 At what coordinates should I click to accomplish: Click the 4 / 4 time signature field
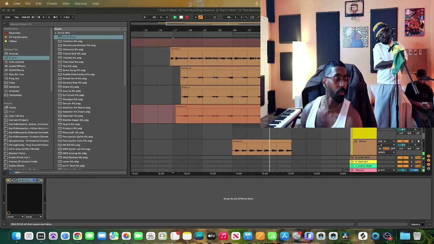coord(46,17)
